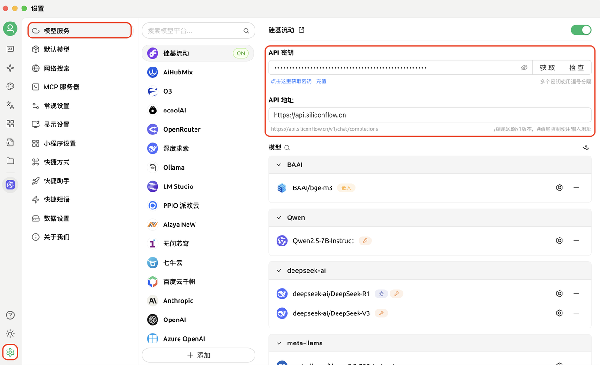Select MCP 服务器 settings menu
The height and width of the screenshot is (365, 600).
pos(79,87)
